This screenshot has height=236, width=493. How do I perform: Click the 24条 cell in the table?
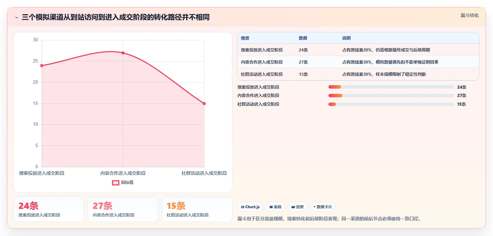(303, 50)
